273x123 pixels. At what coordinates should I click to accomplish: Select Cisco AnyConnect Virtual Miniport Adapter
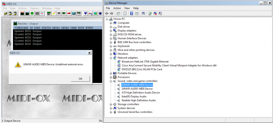pyautogui.click(x=169, y=66)
